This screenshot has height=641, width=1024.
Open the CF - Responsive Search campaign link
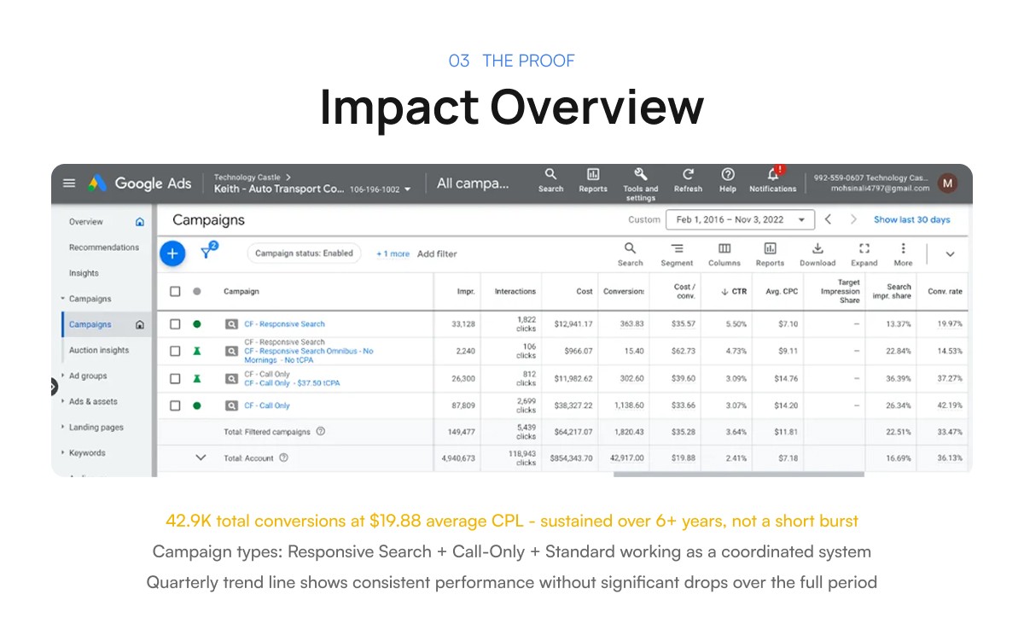pos(284,324)
